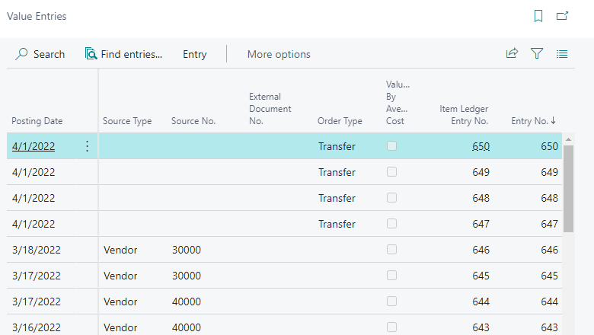Click Source No. 40000 in row 644
Screen dimensions: 594x335
tap(187, 301)
